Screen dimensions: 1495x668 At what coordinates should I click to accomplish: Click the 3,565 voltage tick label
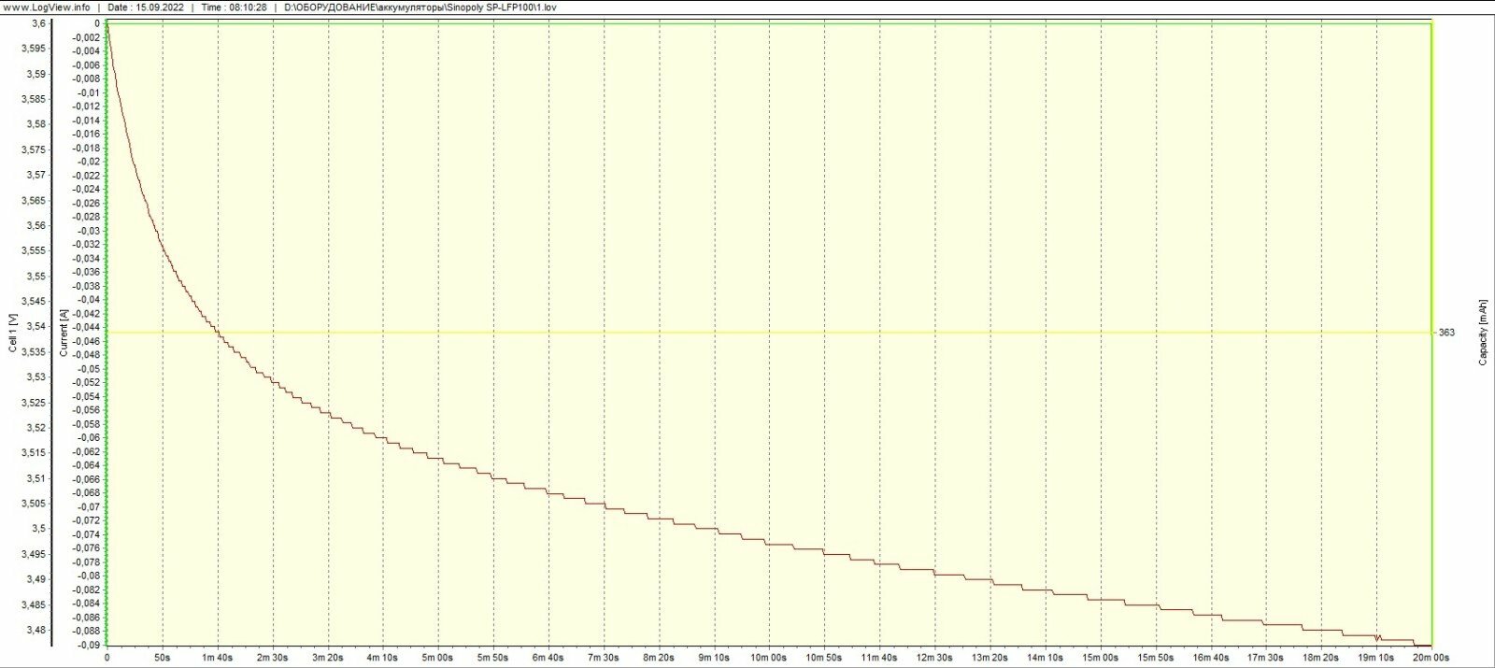tap(35, 201)
